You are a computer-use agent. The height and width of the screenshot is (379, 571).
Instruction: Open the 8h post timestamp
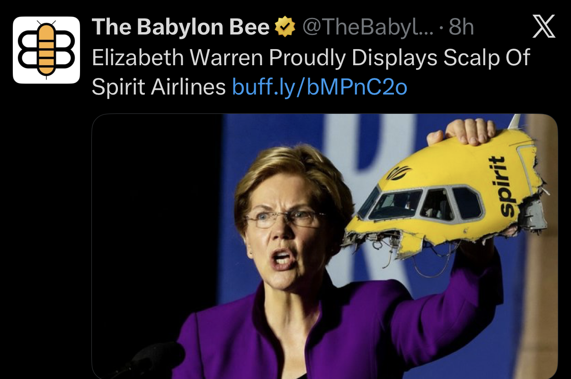point(461,27)
